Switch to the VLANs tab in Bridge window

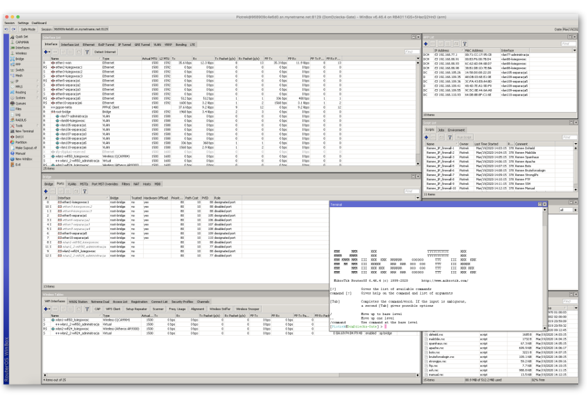click(x=72, y=184)
